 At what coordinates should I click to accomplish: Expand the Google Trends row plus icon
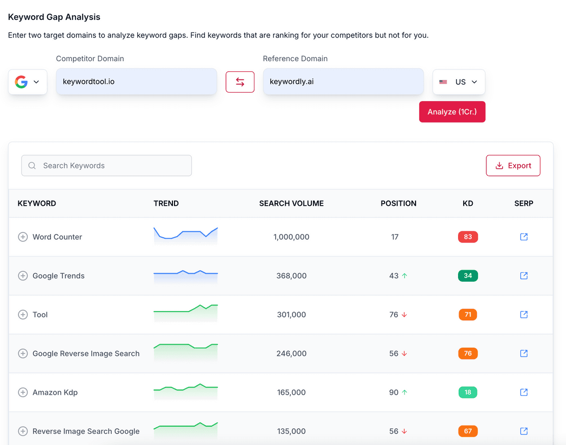(x=23, y=276)
